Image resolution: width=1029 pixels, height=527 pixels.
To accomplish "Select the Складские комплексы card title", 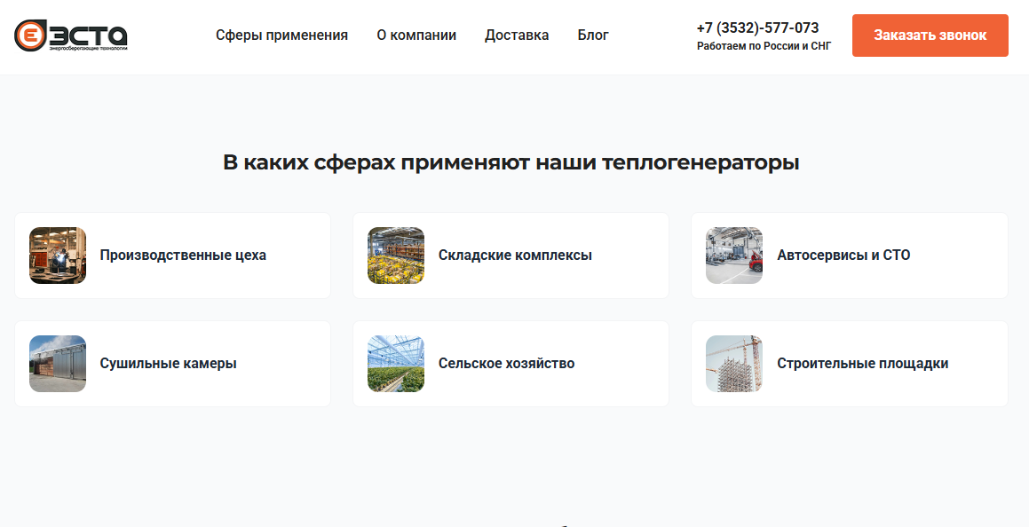I will [x=515, y=256].
